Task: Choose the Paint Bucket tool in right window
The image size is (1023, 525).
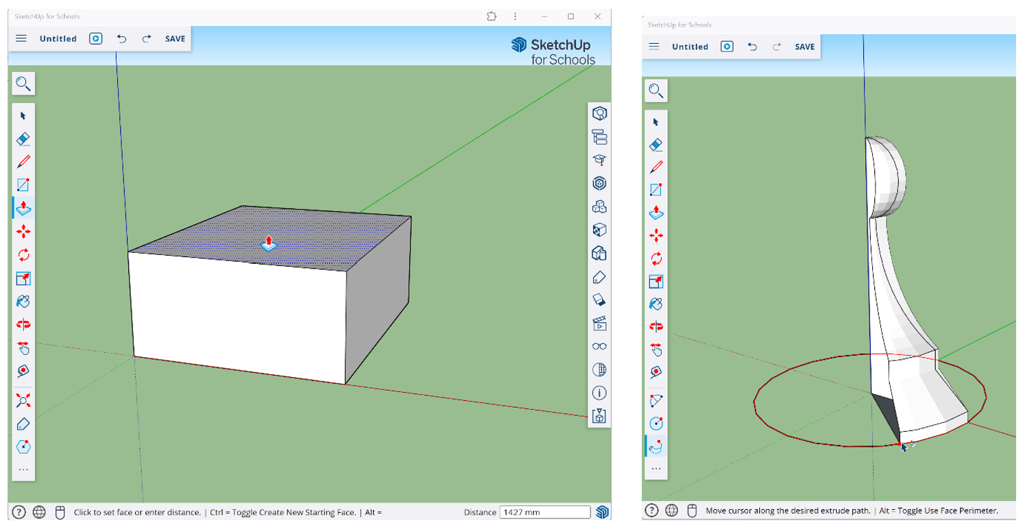Action: point(656,304)
